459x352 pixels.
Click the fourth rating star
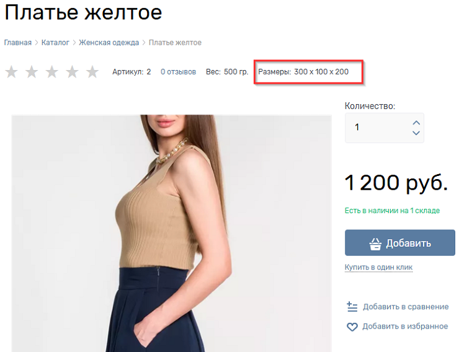coord(72,72)
